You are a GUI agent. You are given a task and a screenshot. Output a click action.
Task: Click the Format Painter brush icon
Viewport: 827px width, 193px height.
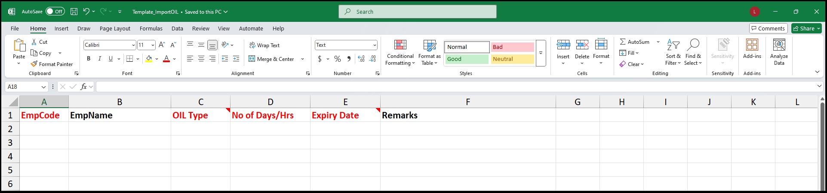[34, 64]
